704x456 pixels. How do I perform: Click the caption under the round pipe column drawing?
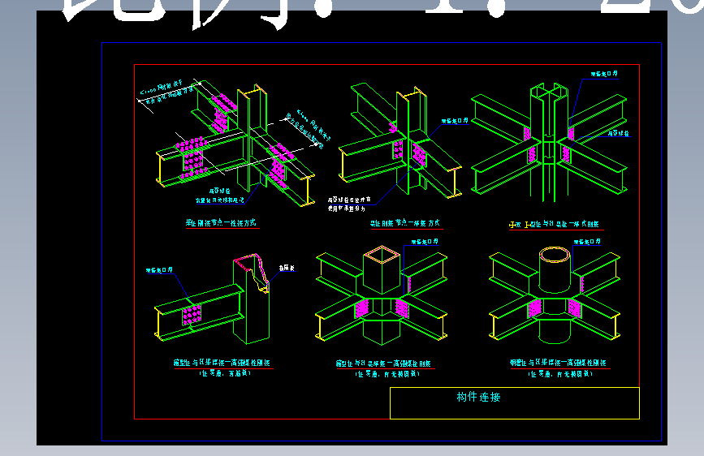pyautogui.click(x=558, y=363)
